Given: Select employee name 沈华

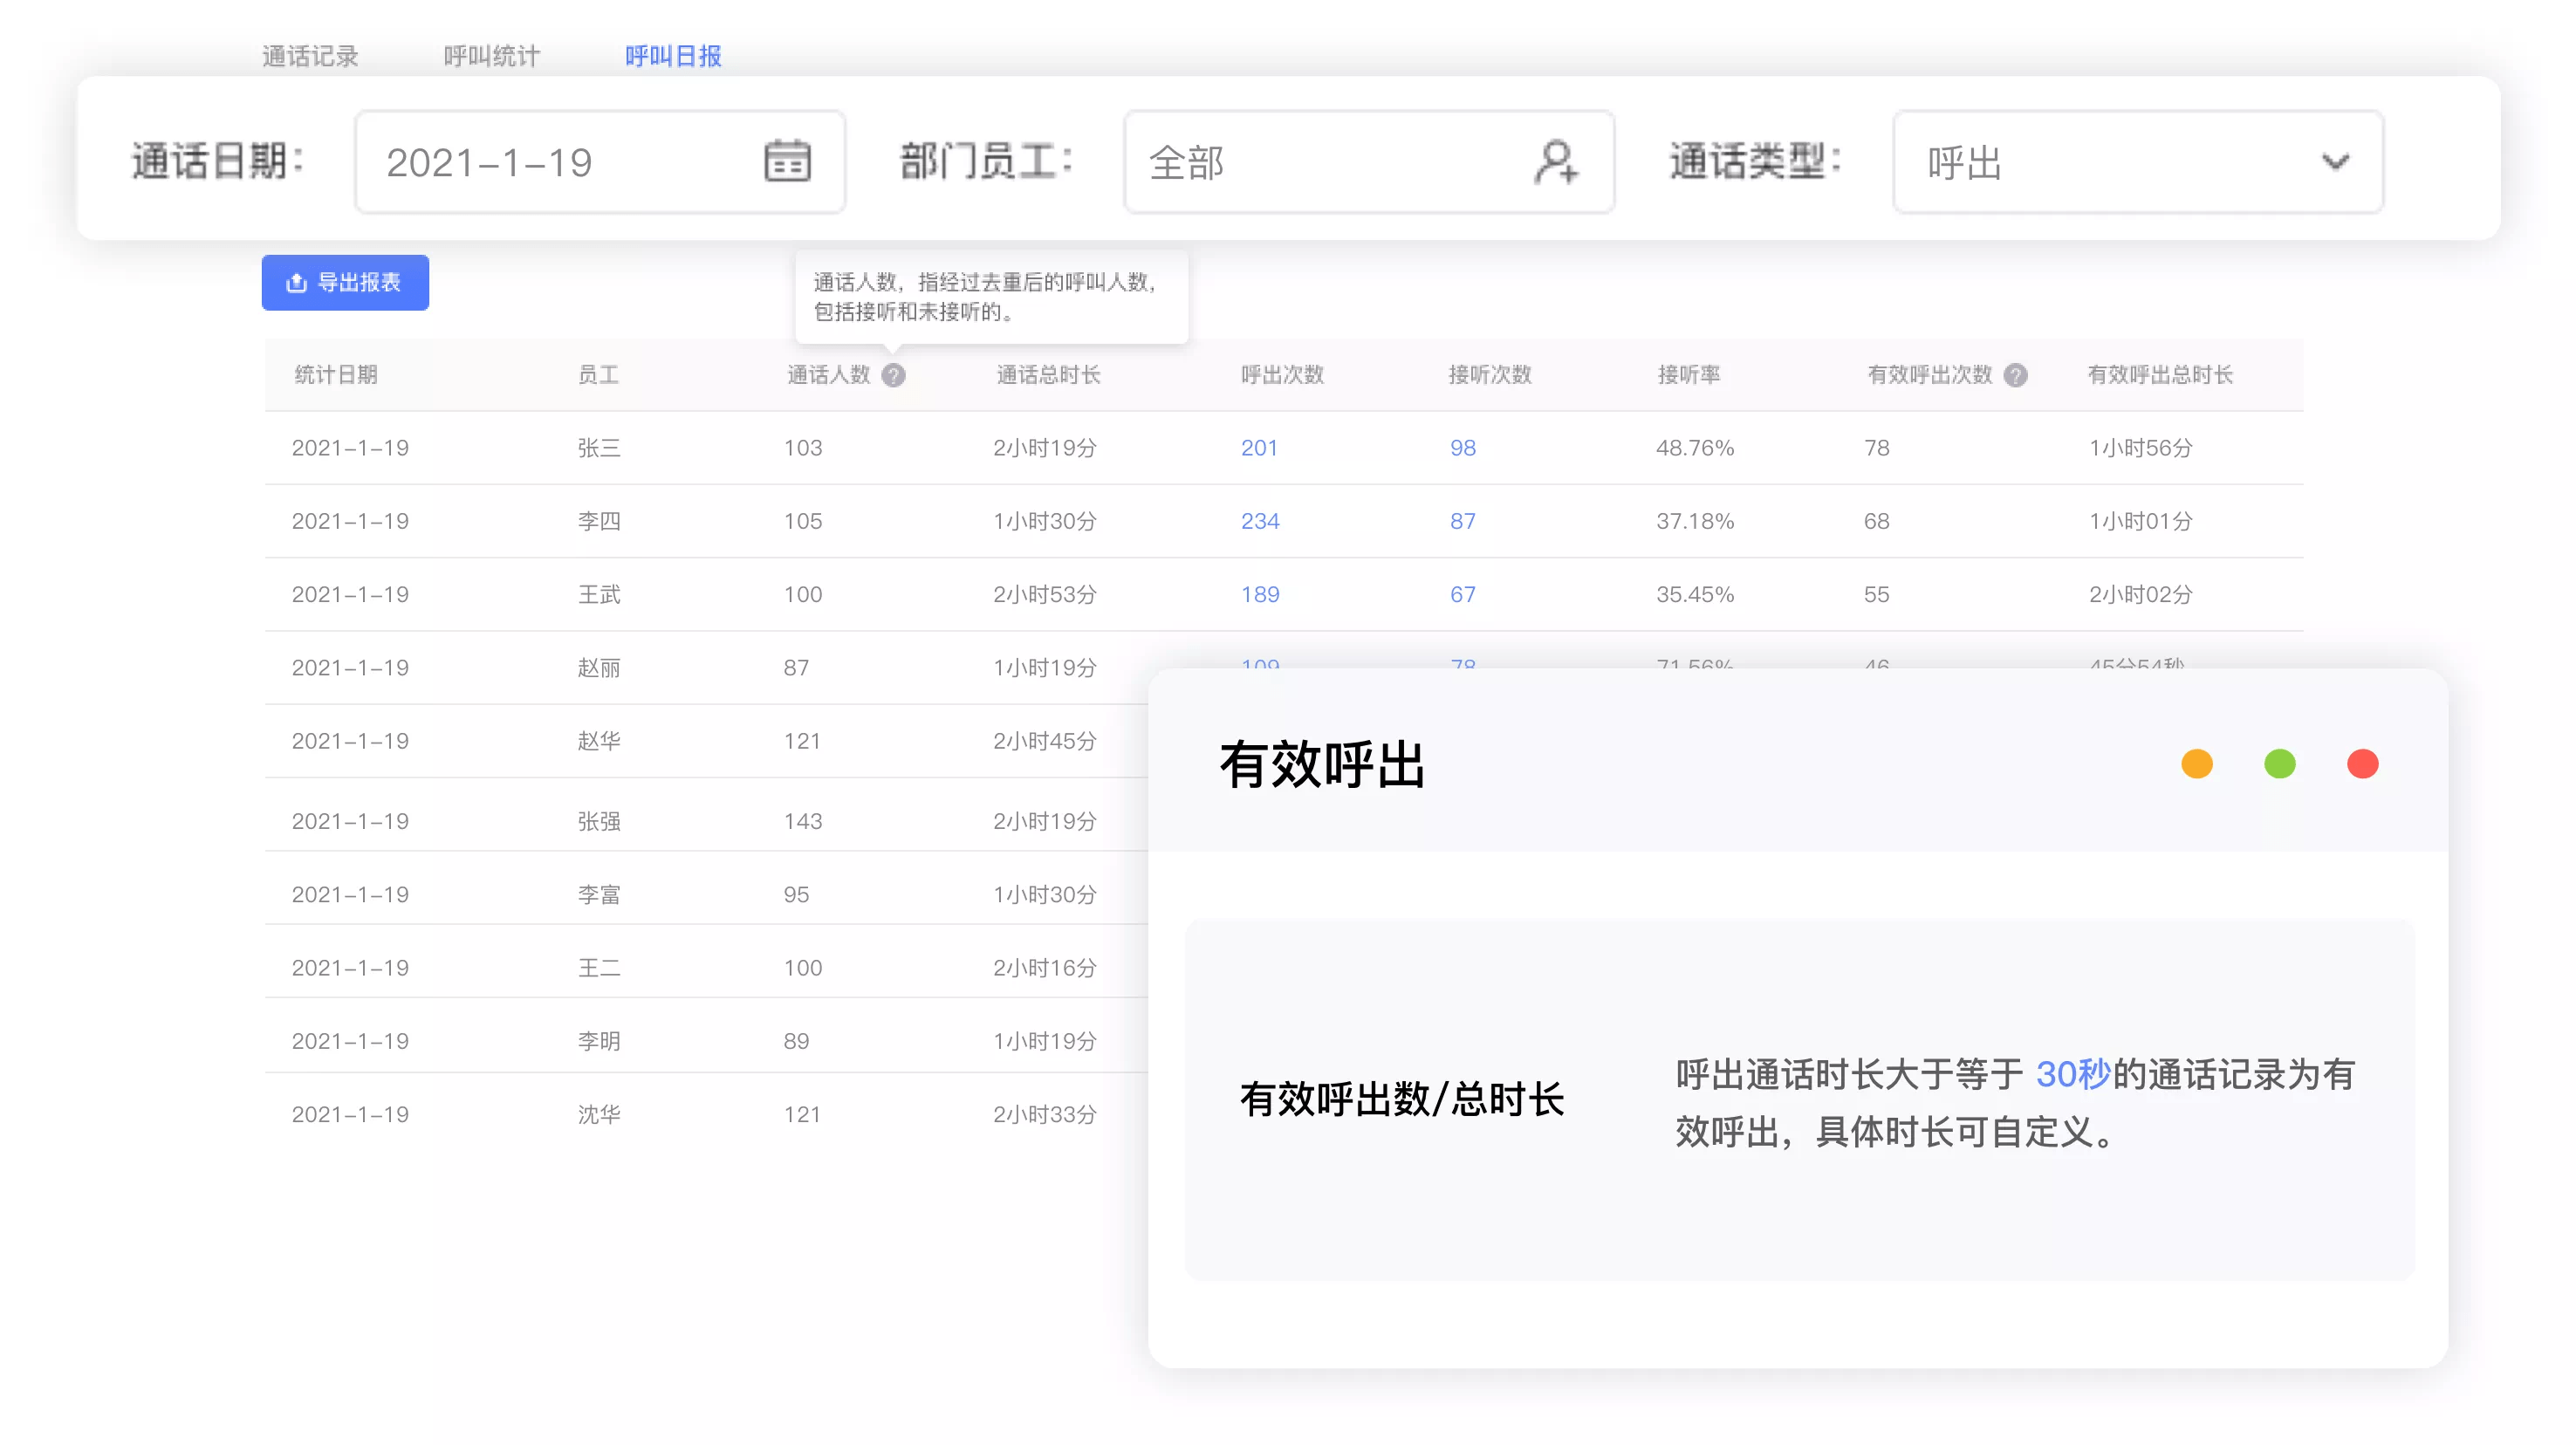Looking at the screenshot, I should (599, 1114).
